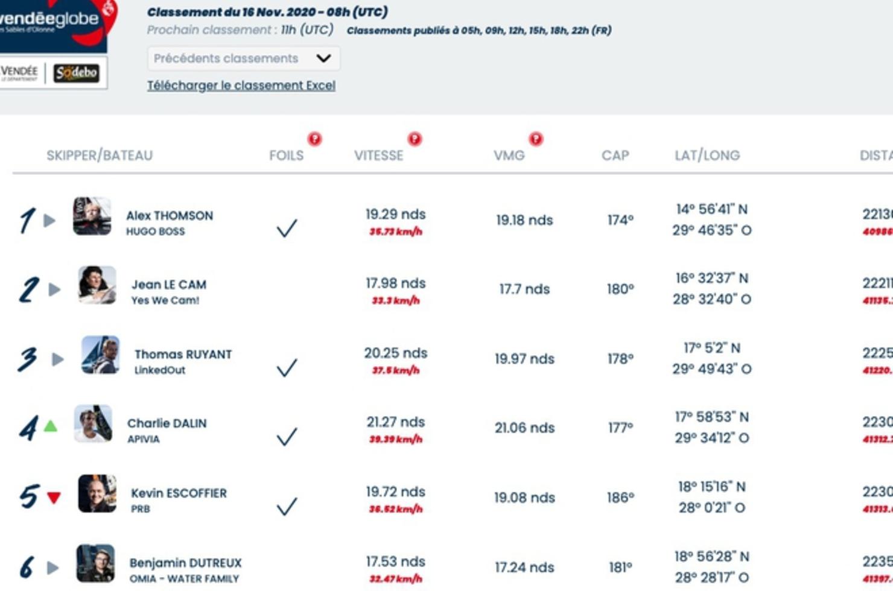
Task: Click the help icon above VMG column
Action: point(536,139)
